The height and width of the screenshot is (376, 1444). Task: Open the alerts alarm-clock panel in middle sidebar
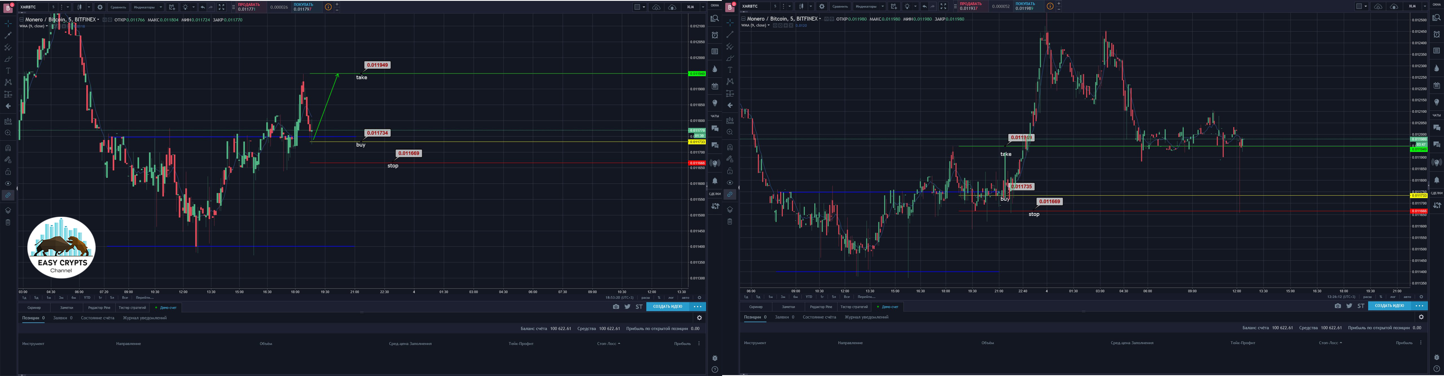click(715, 35)
